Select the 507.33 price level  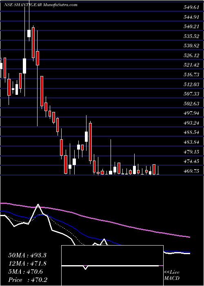point(191,94)
